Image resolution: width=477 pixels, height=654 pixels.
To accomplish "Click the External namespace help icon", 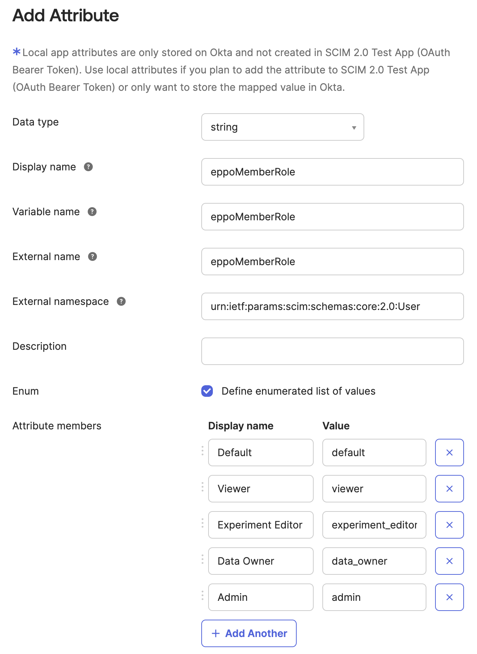I will click(121, 301).
